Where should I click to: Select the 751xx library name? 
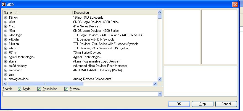pos(12,53)
